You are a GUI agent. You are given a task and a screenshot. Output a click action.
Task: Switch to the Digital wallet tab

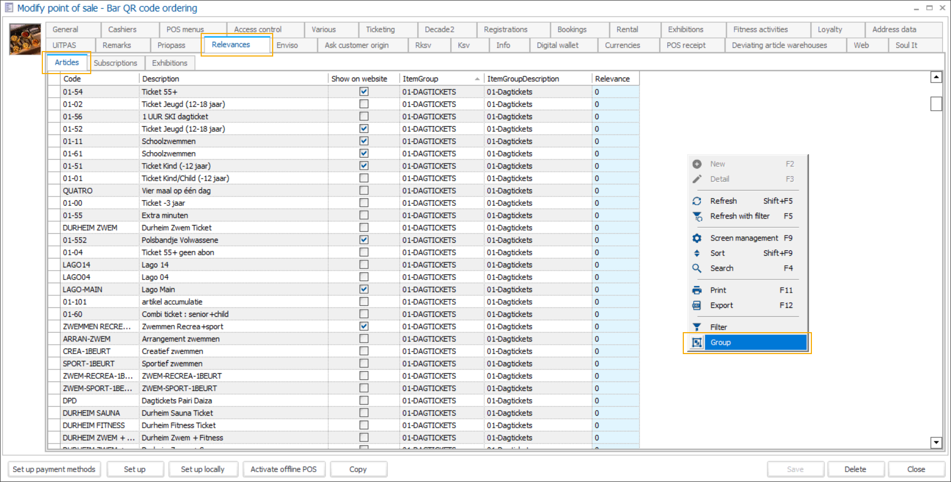[557, 45]
